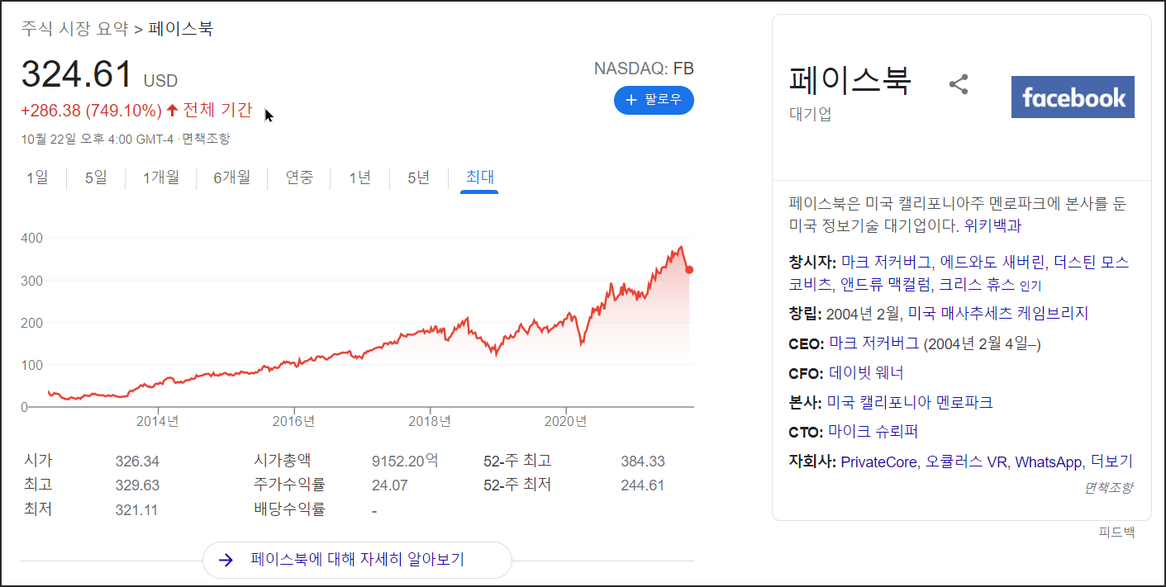Click the 면책조항 link under the price
The image size is (1166, 587).
click(x=206, y=139)
